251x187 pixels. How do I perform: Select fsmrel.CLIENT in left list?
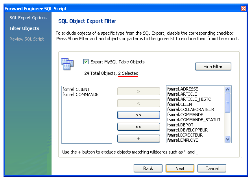(x=76, y=89)
